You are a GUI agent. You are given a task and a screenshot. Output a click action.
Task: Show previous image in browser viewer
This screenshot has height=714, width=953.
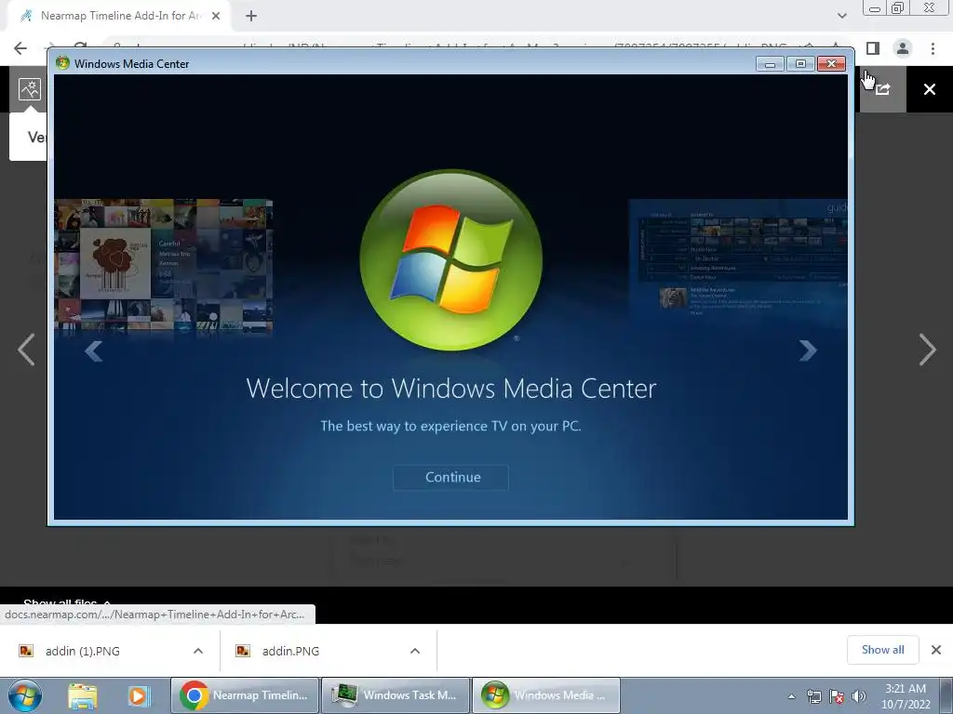coord(26,350)
